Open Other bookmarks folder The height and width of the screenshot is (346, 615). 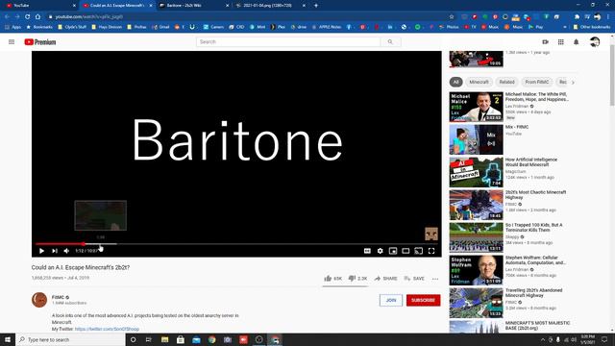592,27
